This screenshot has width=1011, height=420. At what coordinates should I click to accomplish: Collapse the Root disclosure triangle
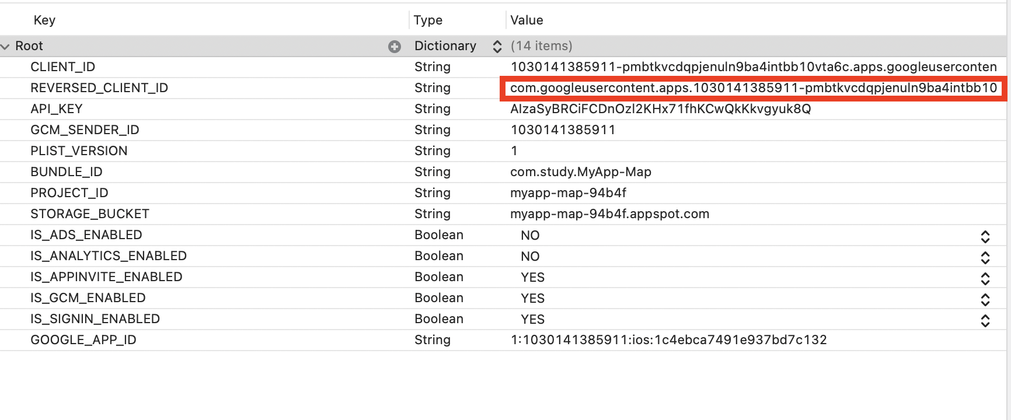[6, 46]
